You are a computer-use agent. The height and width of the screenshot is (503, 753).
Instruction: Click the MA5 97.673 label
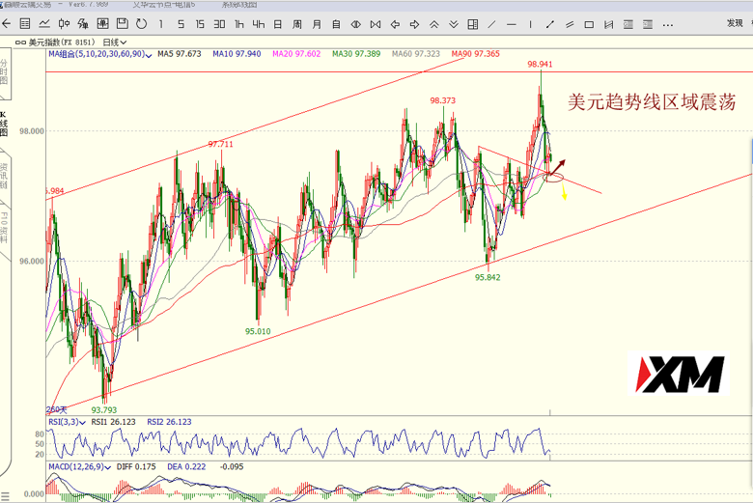pos(180,54)
